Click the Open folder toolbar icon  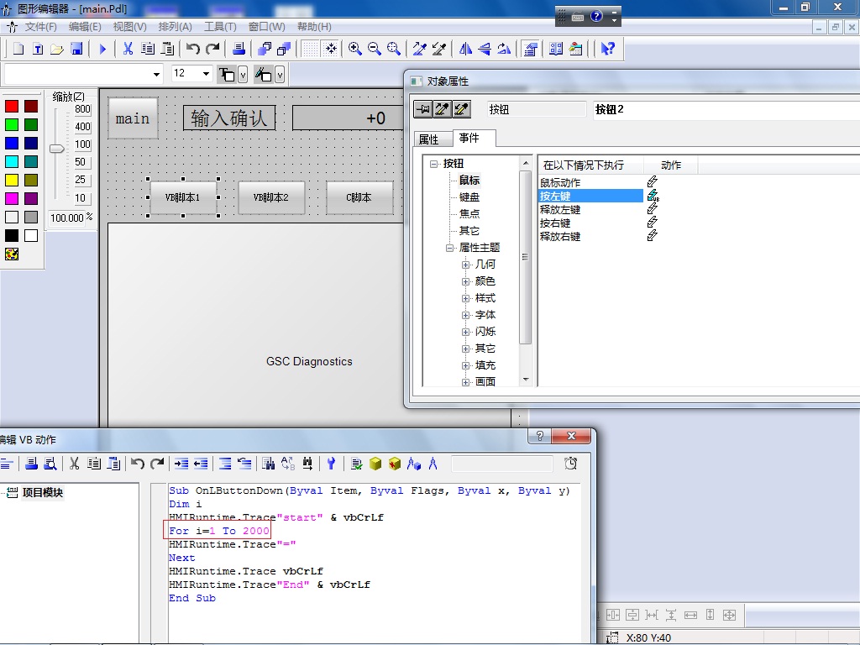click(x=57, y=50)
